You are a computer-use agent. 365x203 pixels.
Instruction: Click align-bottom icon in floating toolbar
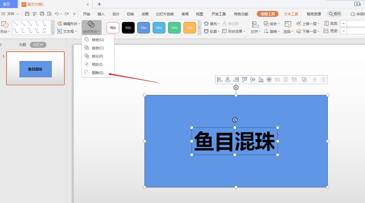(x=261, y=79)
